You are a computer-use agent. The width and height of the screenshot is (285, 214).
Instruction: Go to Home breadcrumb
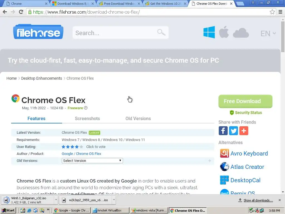coord(11,78)
